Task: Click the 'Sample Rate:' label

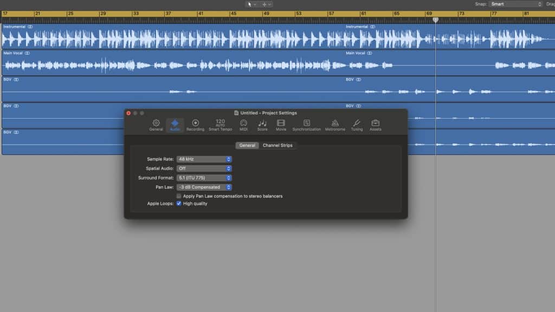Action: [160, 159]
